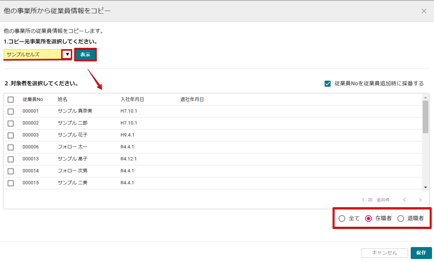The width and height of the screenshot is (434, 262).
Task: Mark checkbox for employee 000013
Action: [11, 159]
